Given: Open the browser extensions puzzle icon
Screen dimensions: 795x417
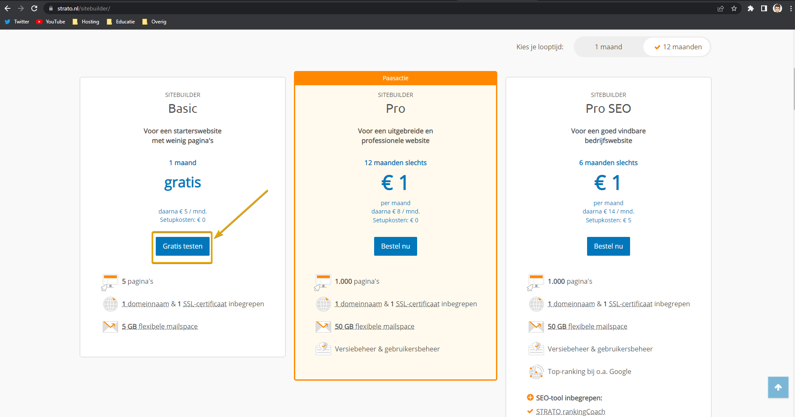Looking at the screenshot, I should (751, 8).
